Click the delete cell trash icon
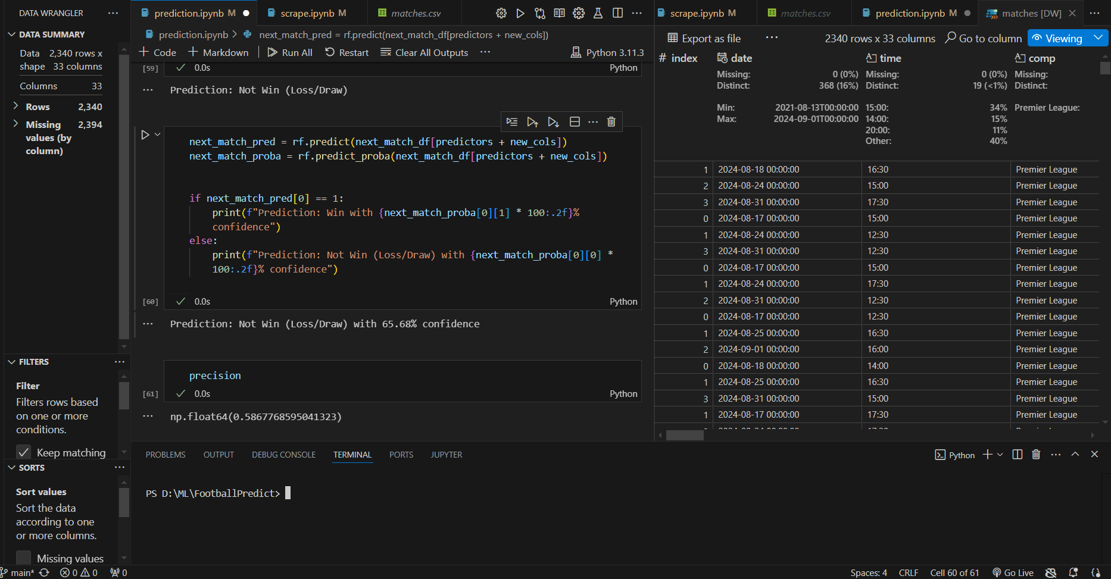This screenshot has height=579, width=1111. (x=611, y=122)
